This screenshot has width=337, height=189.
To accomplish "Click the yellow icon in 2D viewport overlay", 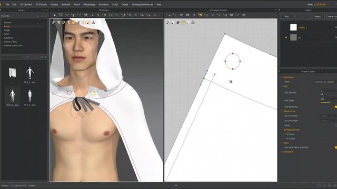I will click(x=183, y=22).
